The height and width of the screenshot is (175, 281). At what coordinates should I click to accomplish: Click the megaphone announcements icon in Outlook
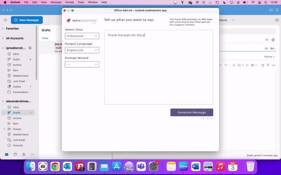click(x=271, y=10)
